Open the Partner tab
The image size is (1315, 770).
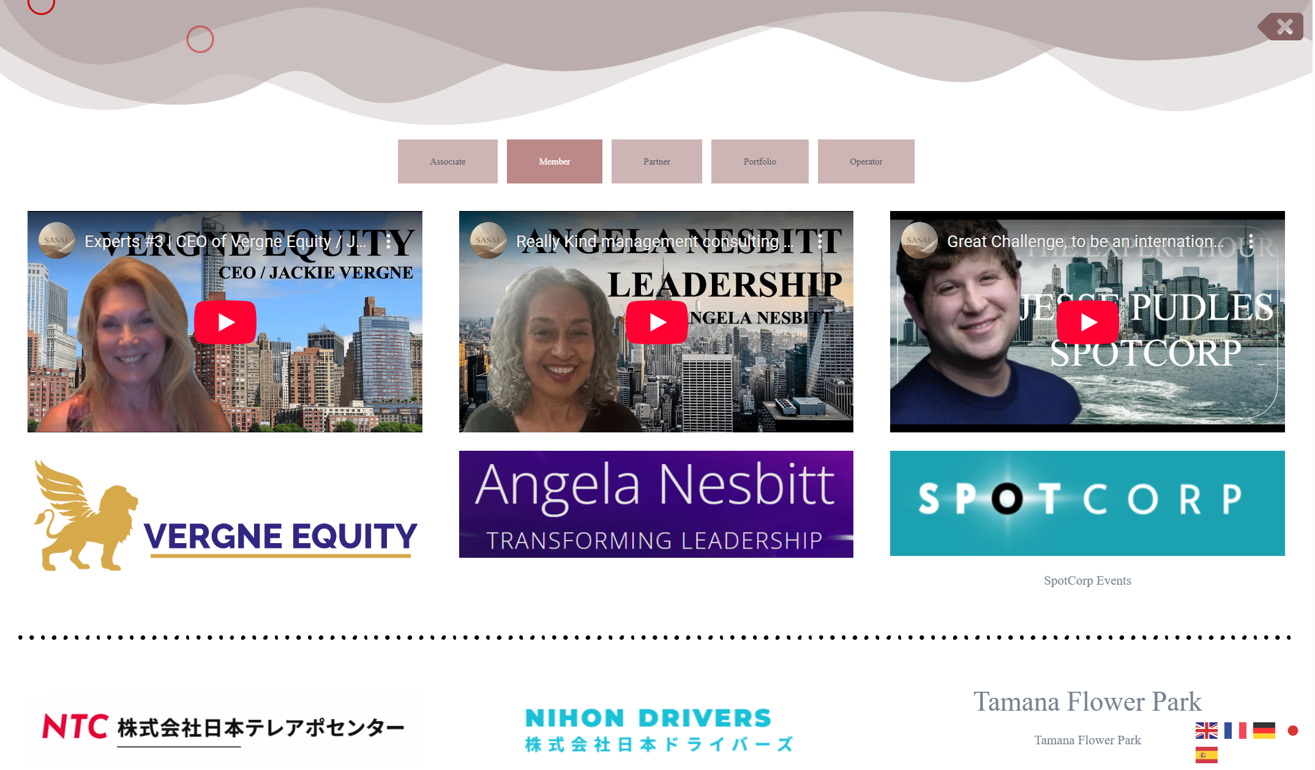pos(657,161)
